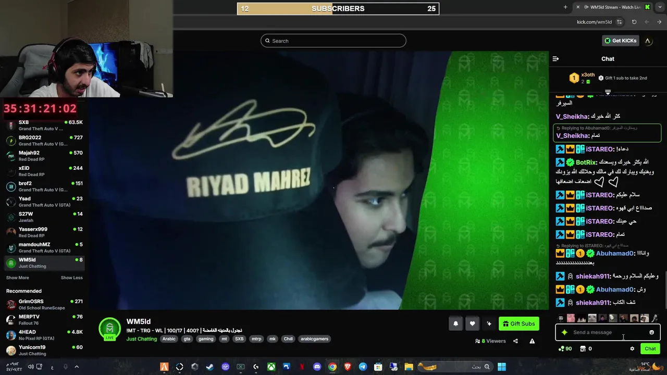The image size is (667, 375).
Task: Open Steam from the Windows taskbar
Action: tap(209, 367)
